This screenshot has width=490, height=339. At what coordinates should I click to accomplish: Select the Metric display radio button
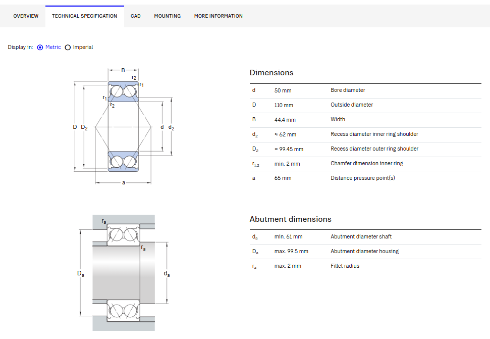point(40,47)
